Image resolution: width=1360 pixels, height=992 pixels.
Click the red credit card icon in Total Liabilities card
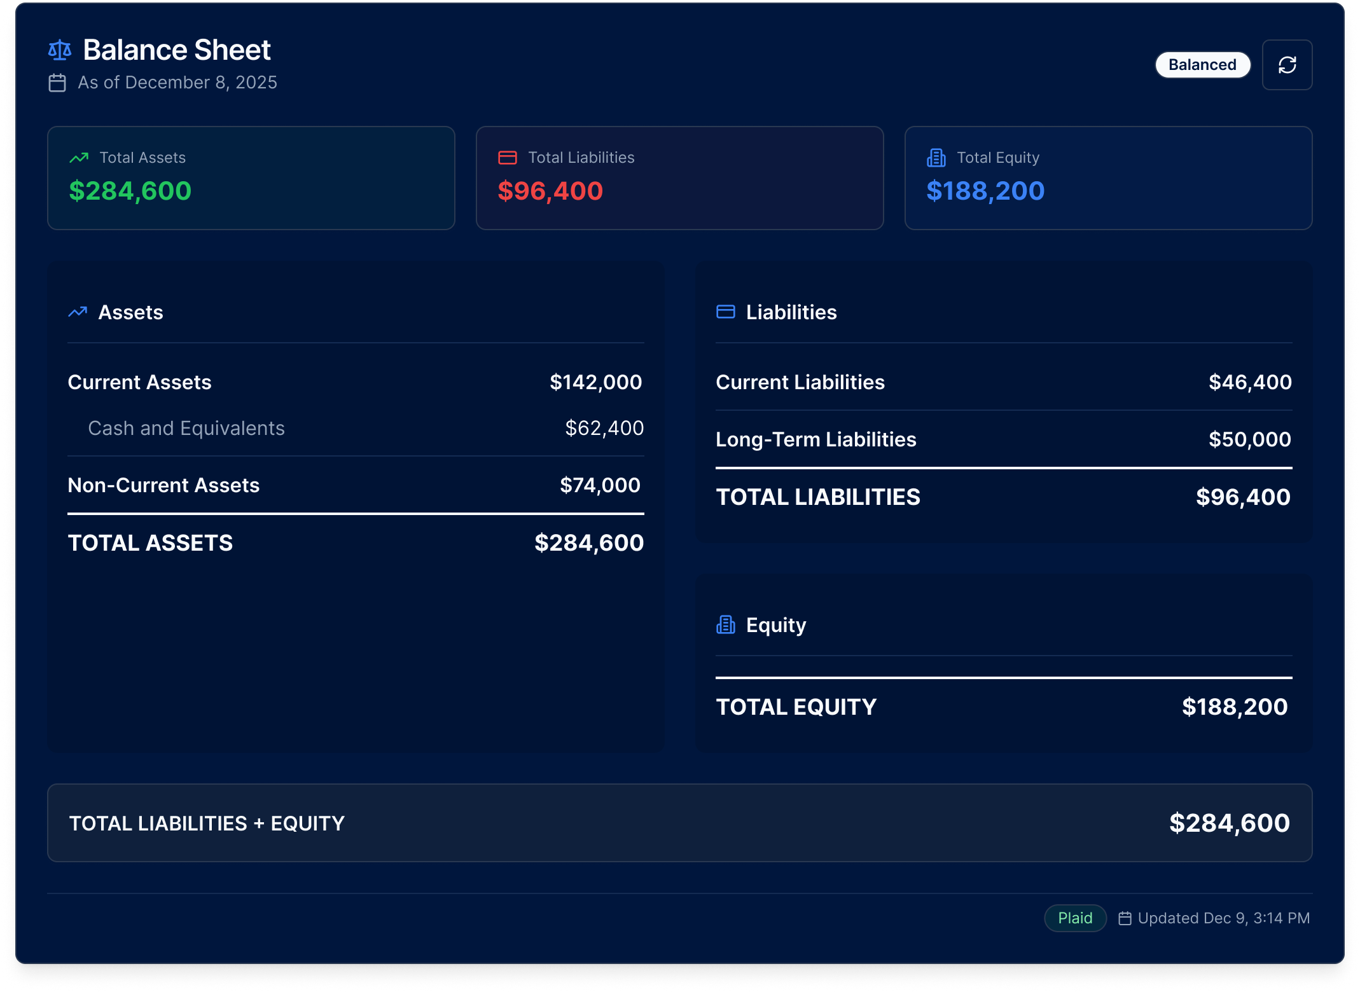(x=507, y=158)
